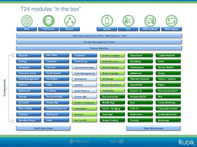Click the Security Management System bar
The image size is (197, 147).
click(99, 42)
